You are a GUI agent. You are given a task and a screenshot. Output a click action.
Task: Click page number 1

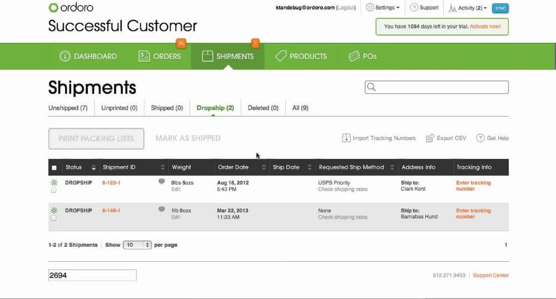[505, 245]
